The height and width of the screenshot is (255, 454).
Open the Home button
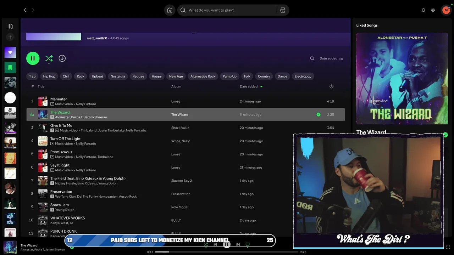click(x=170, y=10)
